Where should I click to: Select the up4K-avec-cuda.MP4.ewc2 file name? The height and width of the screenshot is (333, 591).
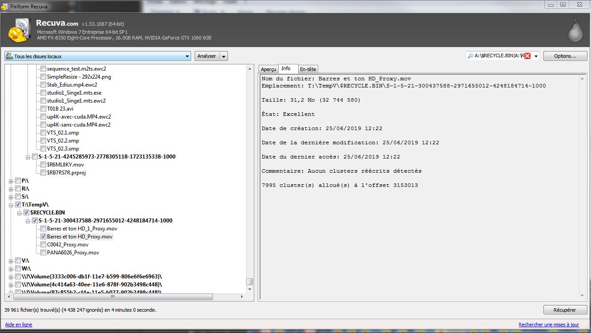pos(79,117)
